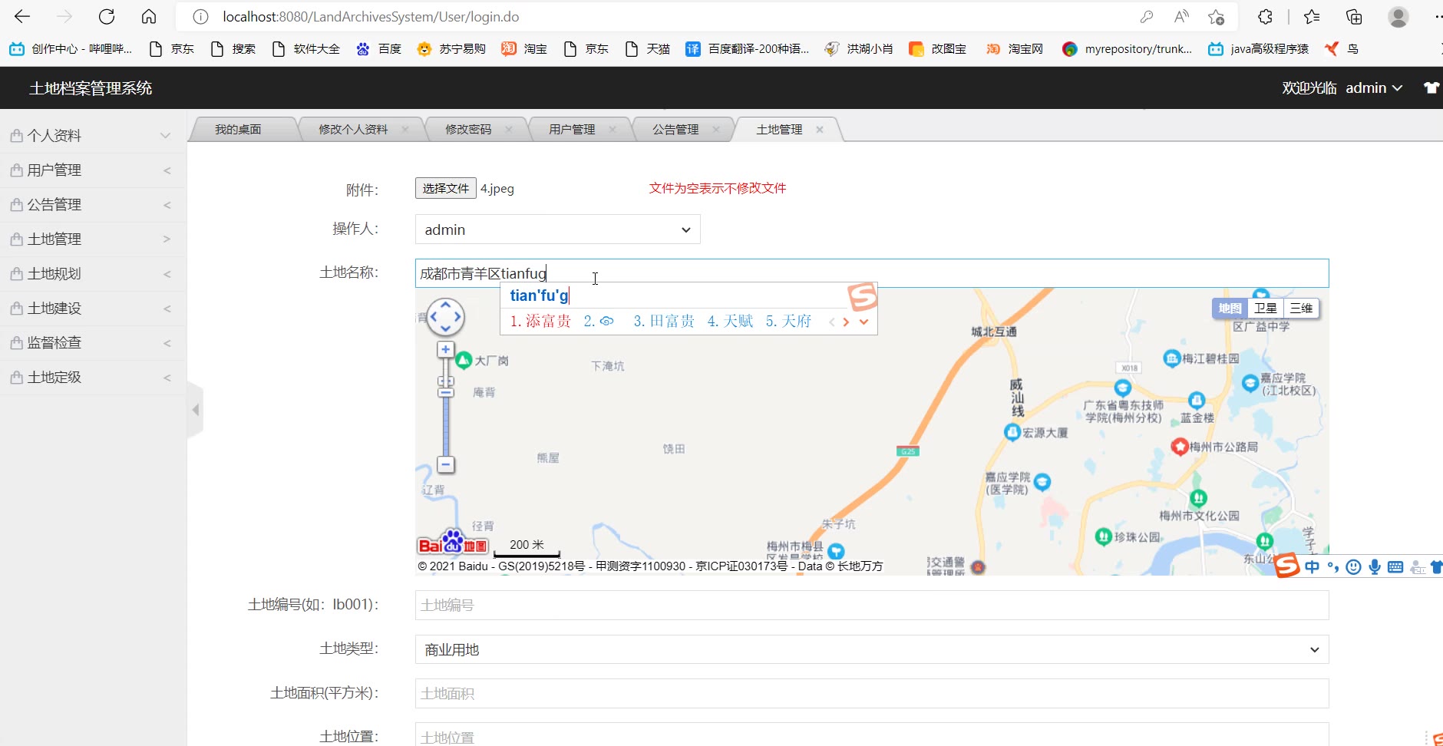Click the map zoom-in plus button
Screen dimensions: 1443x746
(445, 350)
